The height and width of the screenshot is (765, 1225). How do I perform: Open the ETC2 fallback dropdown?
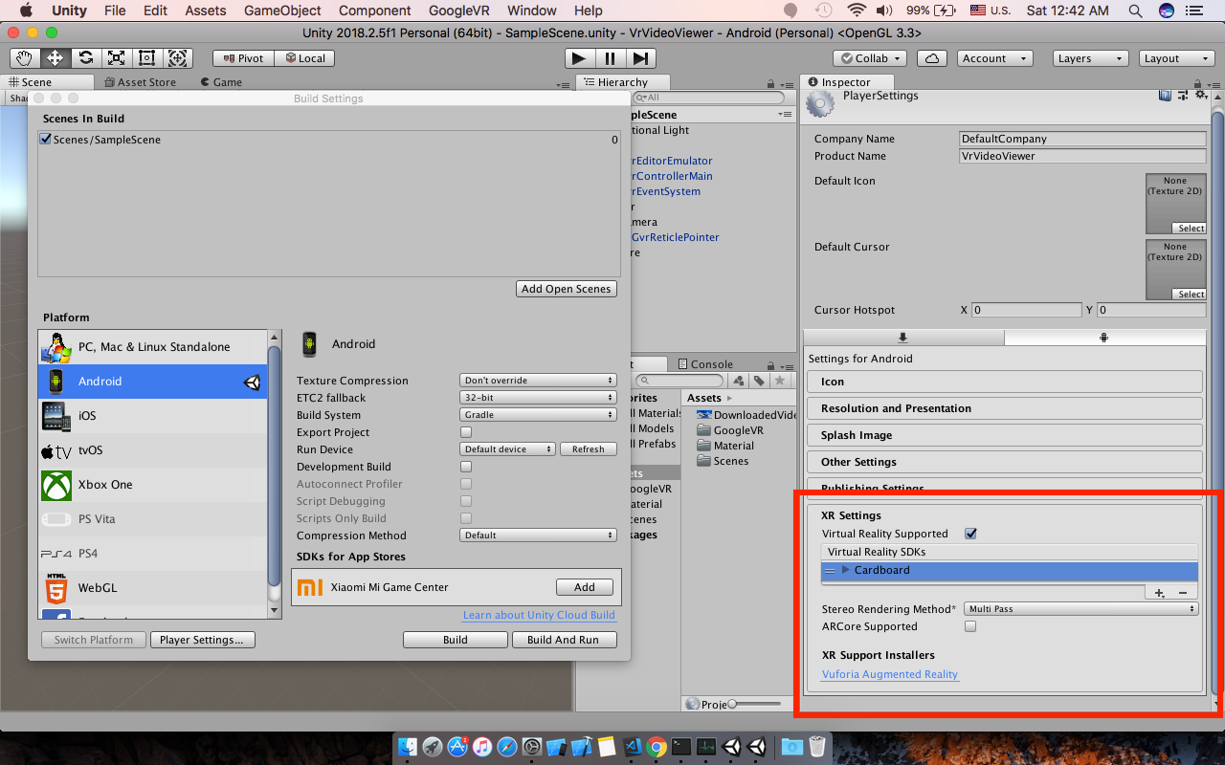[x=538, y=398]
